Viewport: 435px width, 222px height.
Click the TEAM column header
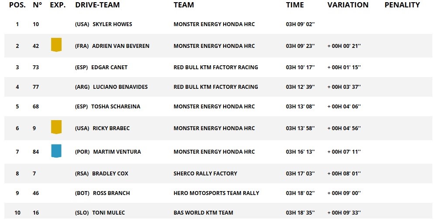183,5
